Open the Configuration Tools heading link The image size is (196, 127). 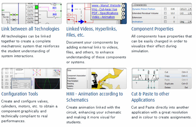[20, 94]
